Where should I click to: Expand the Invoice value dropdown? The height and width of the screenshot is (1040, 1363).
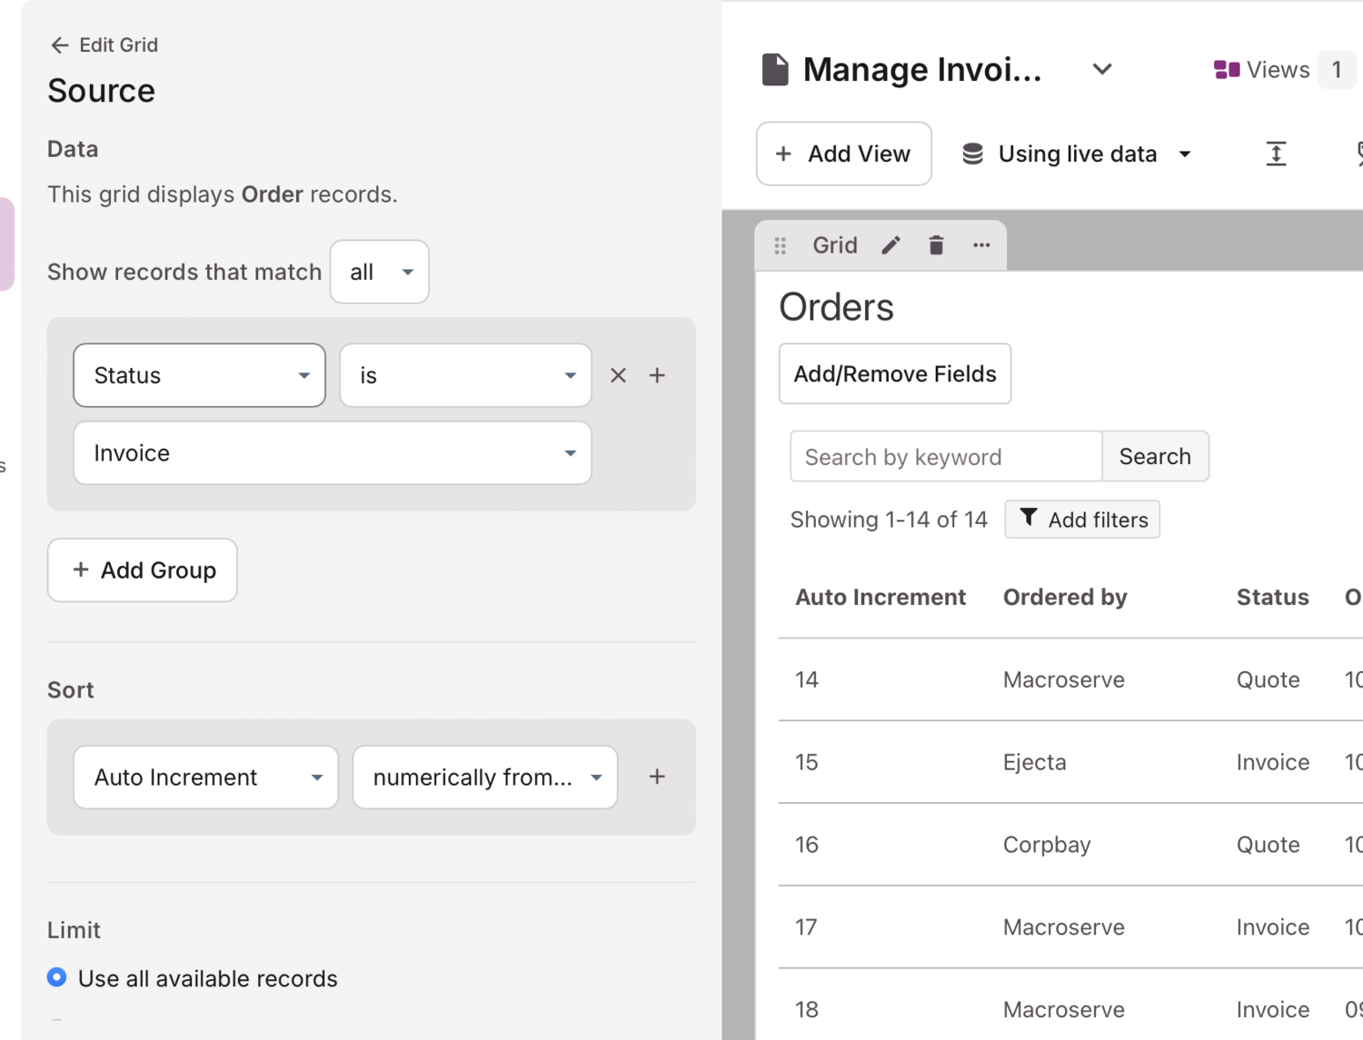pos(332,453)
